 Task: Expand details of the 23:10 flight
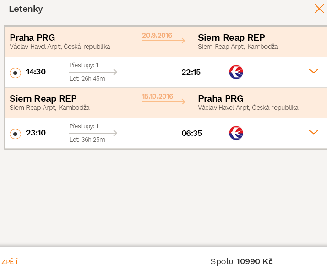point(313,132)
